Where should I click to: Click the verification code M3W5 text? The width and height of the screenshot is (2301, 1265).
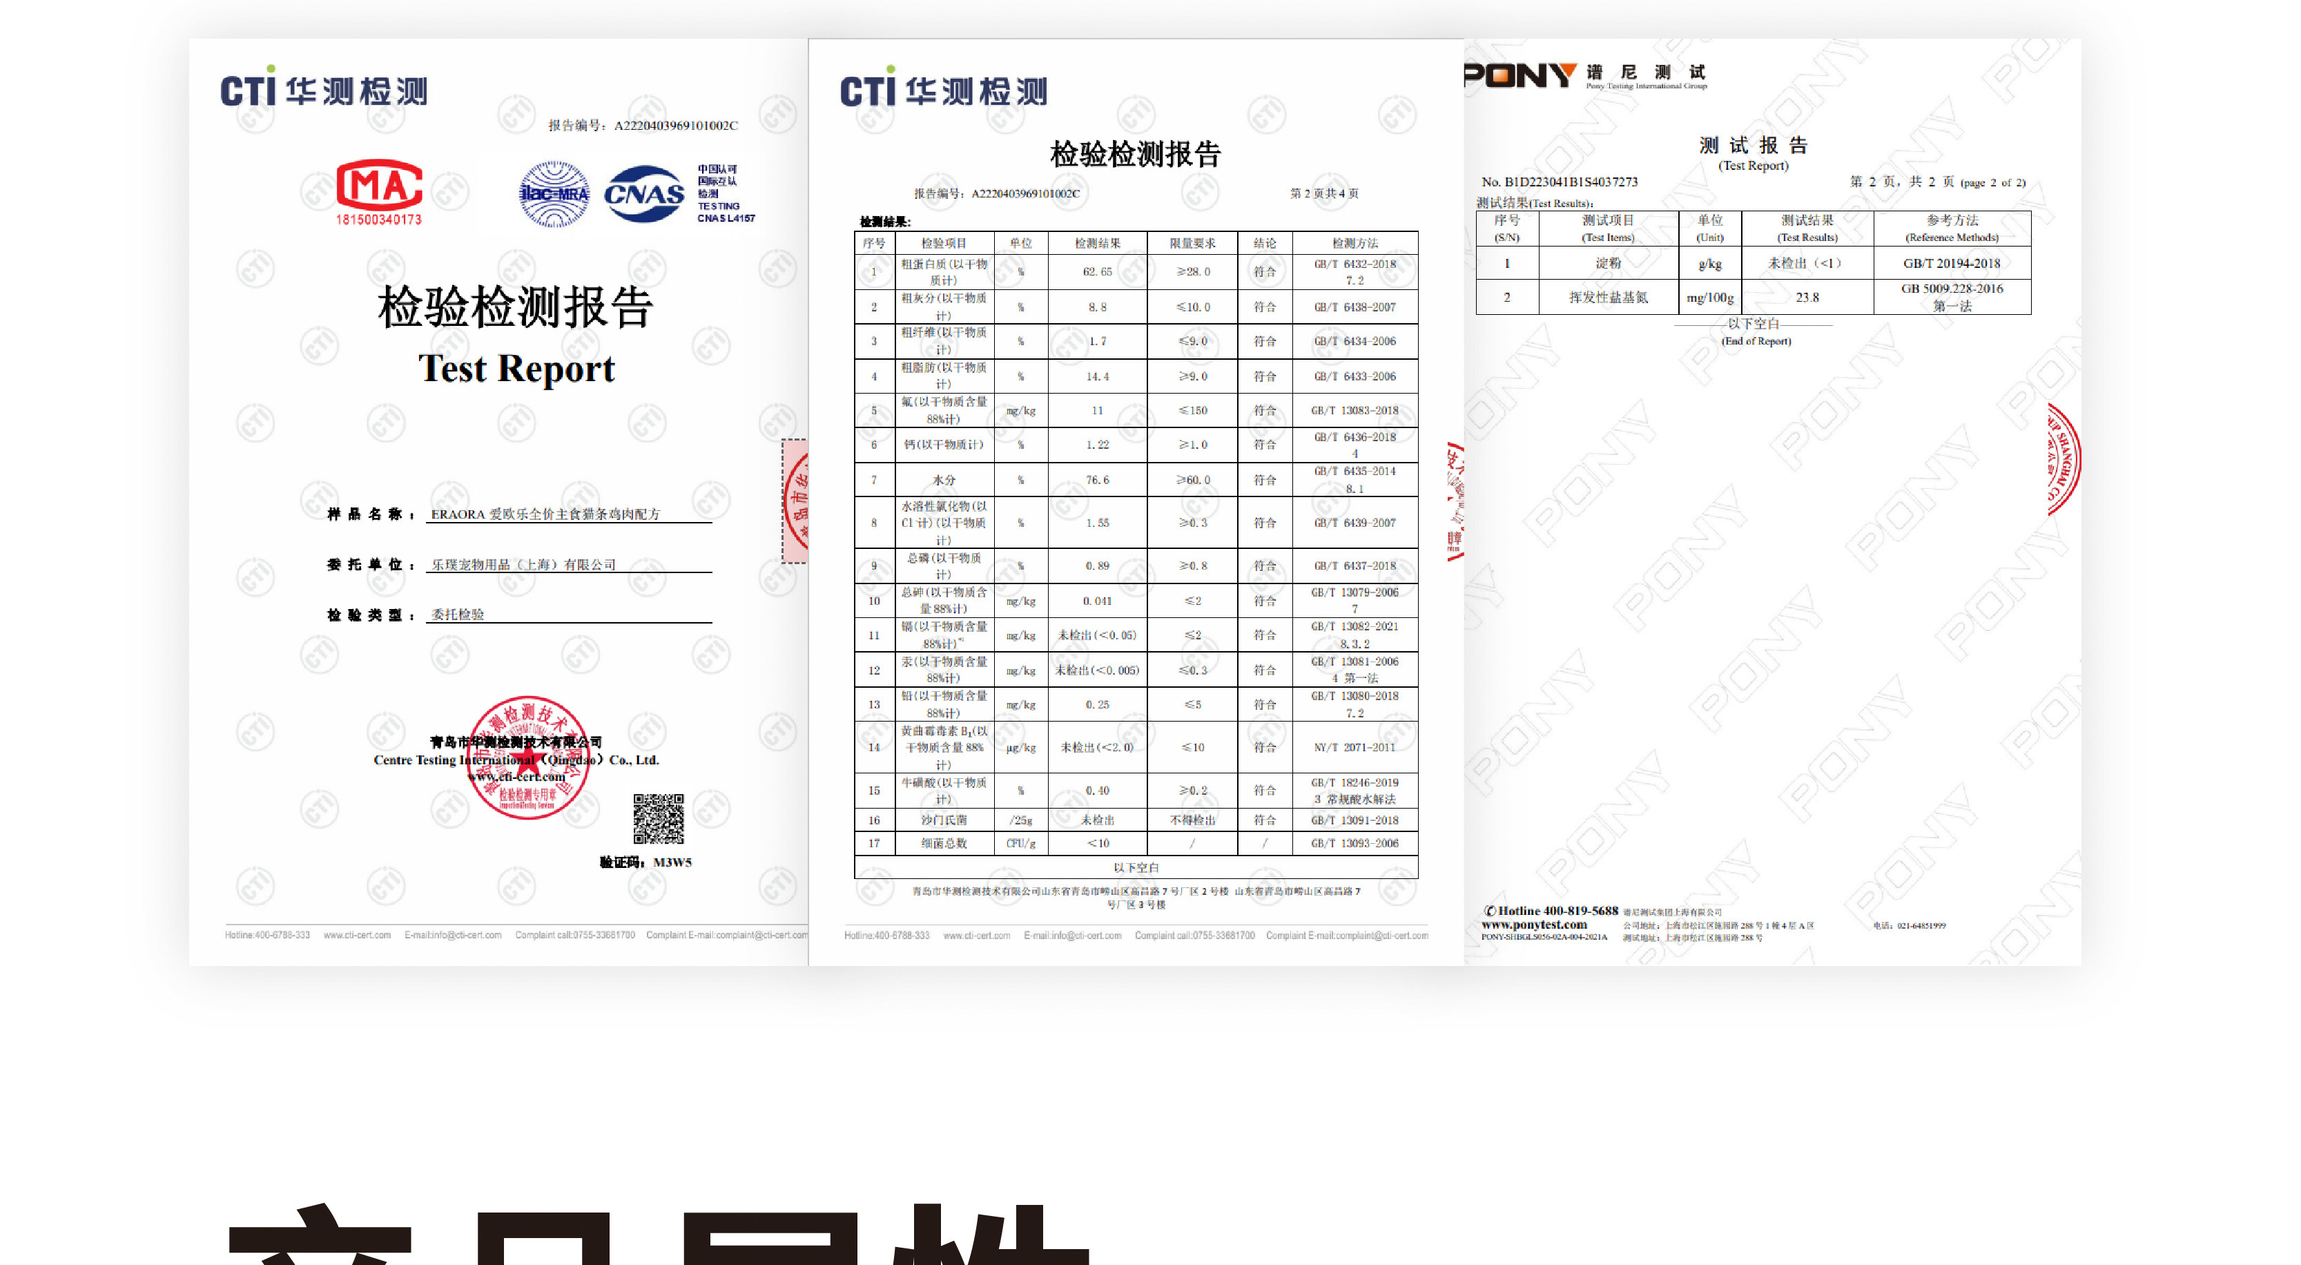671,862
